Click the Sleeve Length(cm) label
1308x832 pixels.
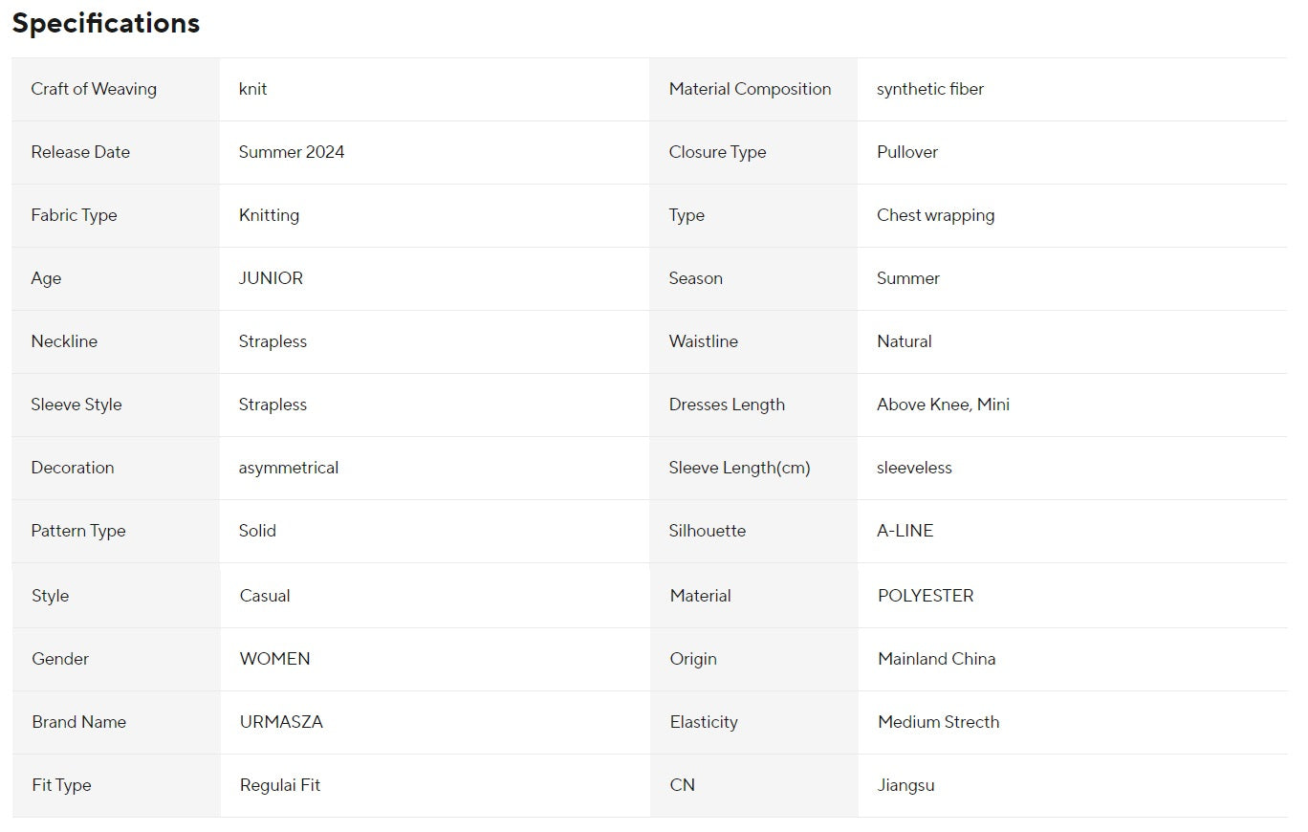[x=739, y=468]
